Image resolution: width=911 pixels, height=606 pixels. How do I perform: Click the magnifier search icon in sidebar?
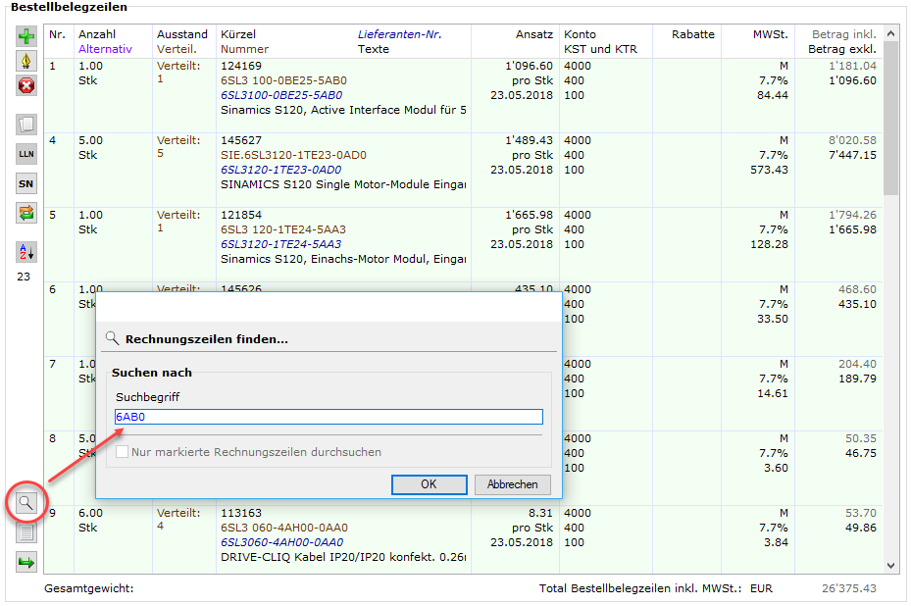(26, 502)
